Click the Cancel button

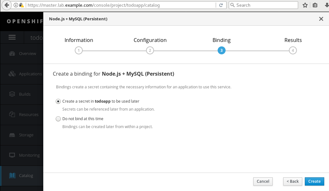(x=263, y=181)
